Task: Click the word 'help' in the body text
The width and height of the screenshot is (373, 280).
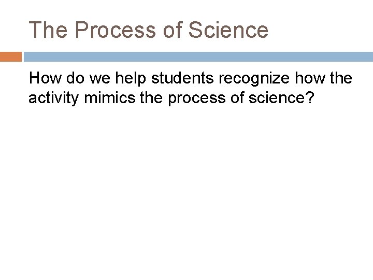Action: (x=131, y=79)
